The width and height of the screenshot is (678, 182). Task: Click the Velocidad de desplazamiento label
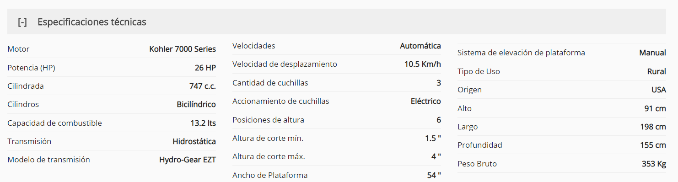(x=285, y=64)
